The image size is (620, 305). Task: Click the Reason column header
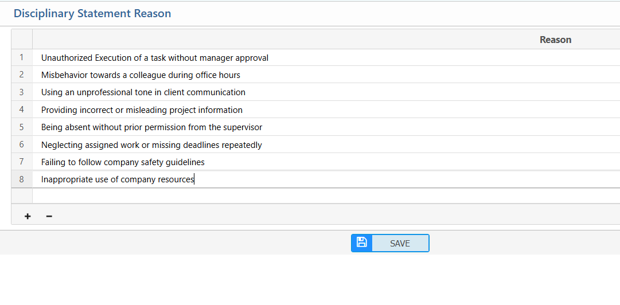click(x=555, y=40)
